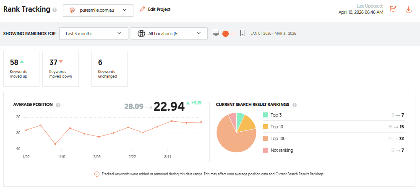This screenshot has height=190, width=420.
Task: Click the green Top 3 legend swatch
Action: coord(266,115)
